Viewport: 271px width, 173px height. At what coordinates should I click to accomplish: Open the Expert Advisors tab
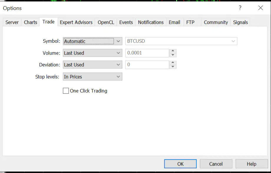click(x=76, y=22)
